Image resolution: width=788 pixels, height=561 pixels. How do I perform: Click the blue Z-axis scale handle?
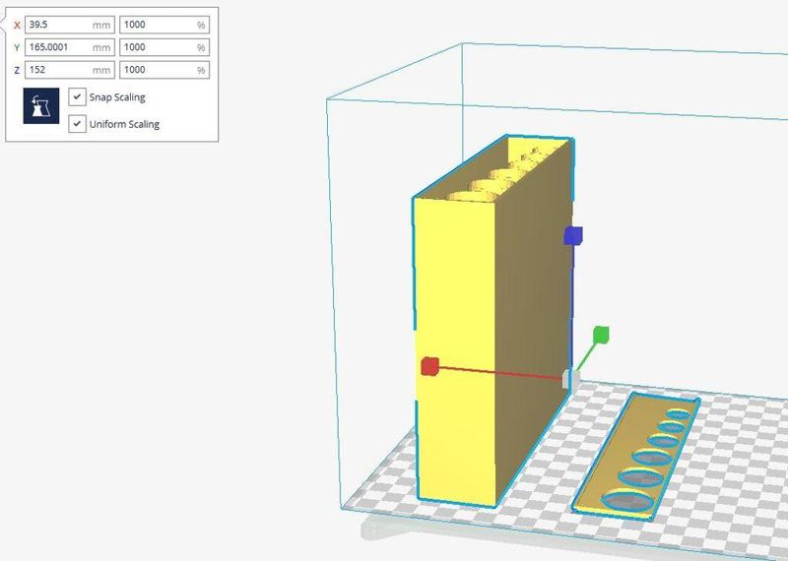[x=573, y=235]
